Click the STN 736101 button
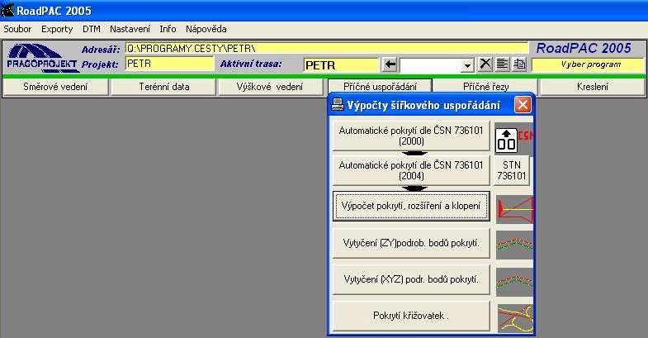Viewport: 648px width, 338px height. point(511,170)
